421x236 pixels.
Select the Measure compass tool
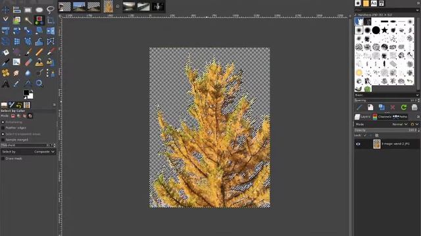(28, 83)
